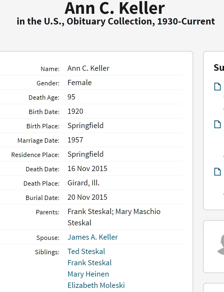Follow the Frank Steskal sibling link
The width and height of the screenshot is (224, 292).
tap(90, 263)
